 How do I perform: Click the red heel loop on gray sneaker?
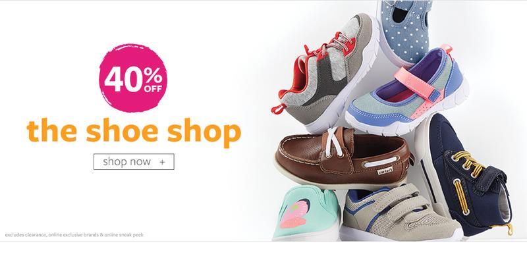pos(277,109)
